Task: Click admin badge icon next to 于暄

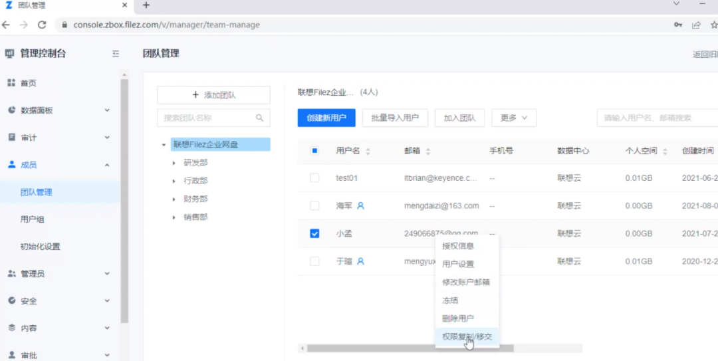Action: click(x=360, y=261)
